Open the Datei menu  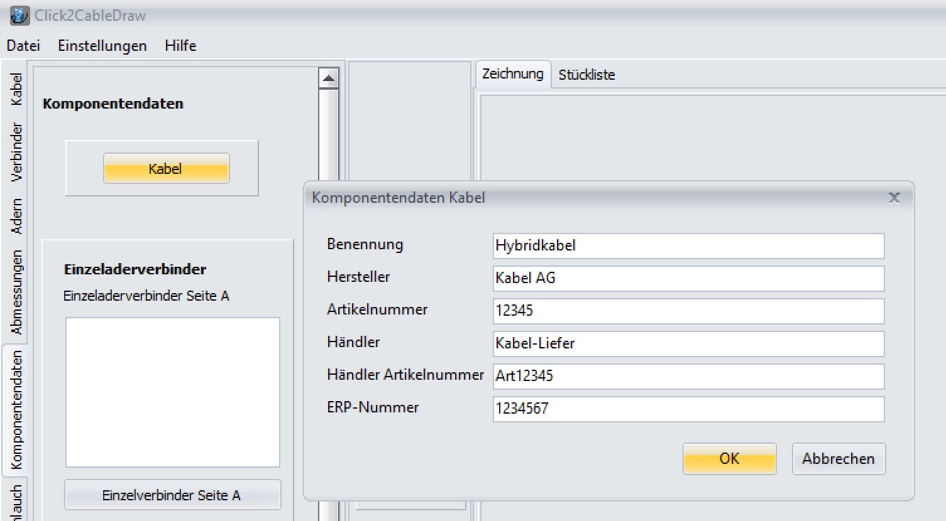tap(23, 46)
